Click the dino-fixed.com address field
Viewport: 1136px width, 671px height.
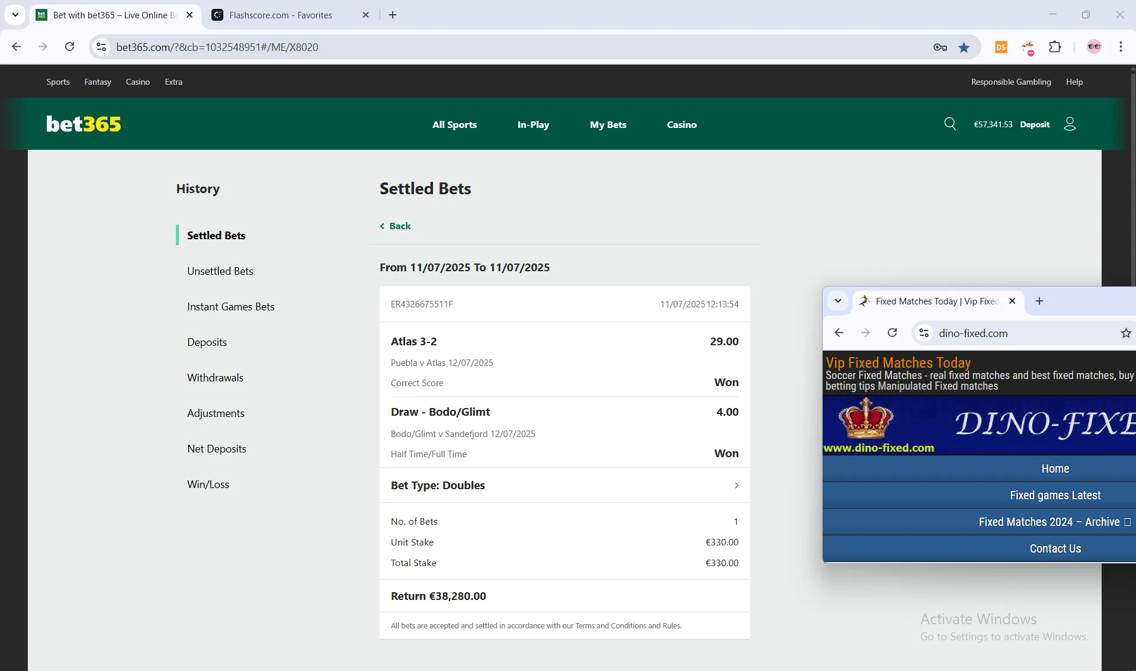(x=1019, y=333)
